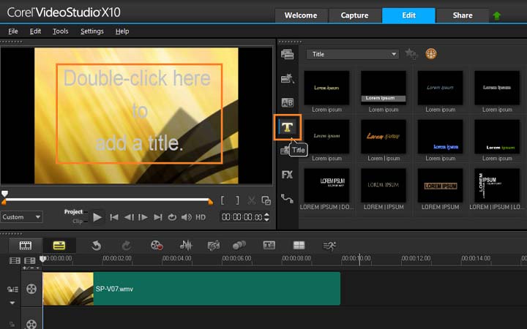Select the Title library icon
The height and width of the screenshot is (329, 527).
coord(288,127)
